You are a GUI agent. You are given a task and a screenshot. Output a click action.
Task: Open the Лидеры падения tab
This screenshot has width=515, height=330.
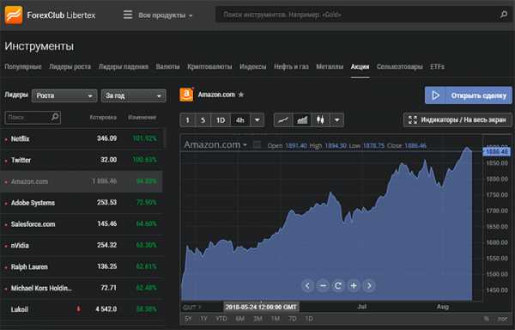(124, 67)
